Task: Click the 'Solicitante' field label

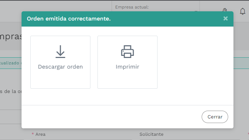Action: 151,134
